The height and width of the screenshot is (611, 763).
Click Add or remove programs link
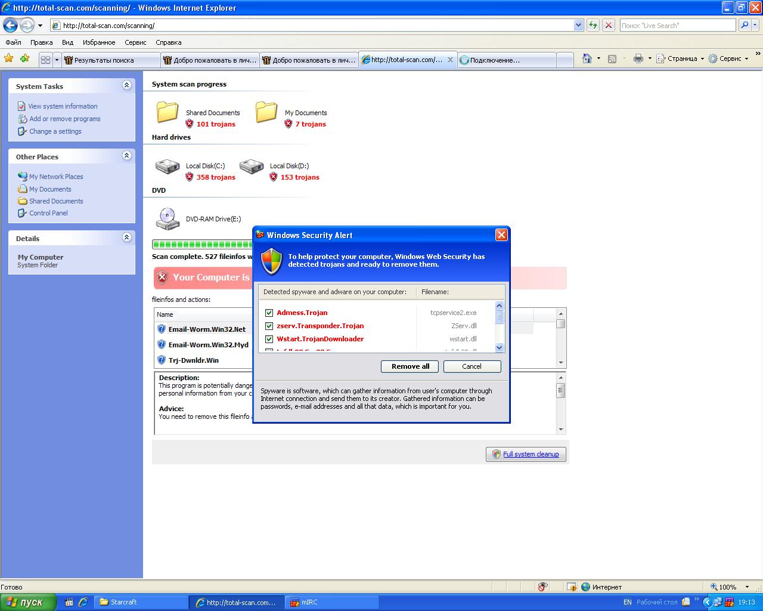click(65, 119)
